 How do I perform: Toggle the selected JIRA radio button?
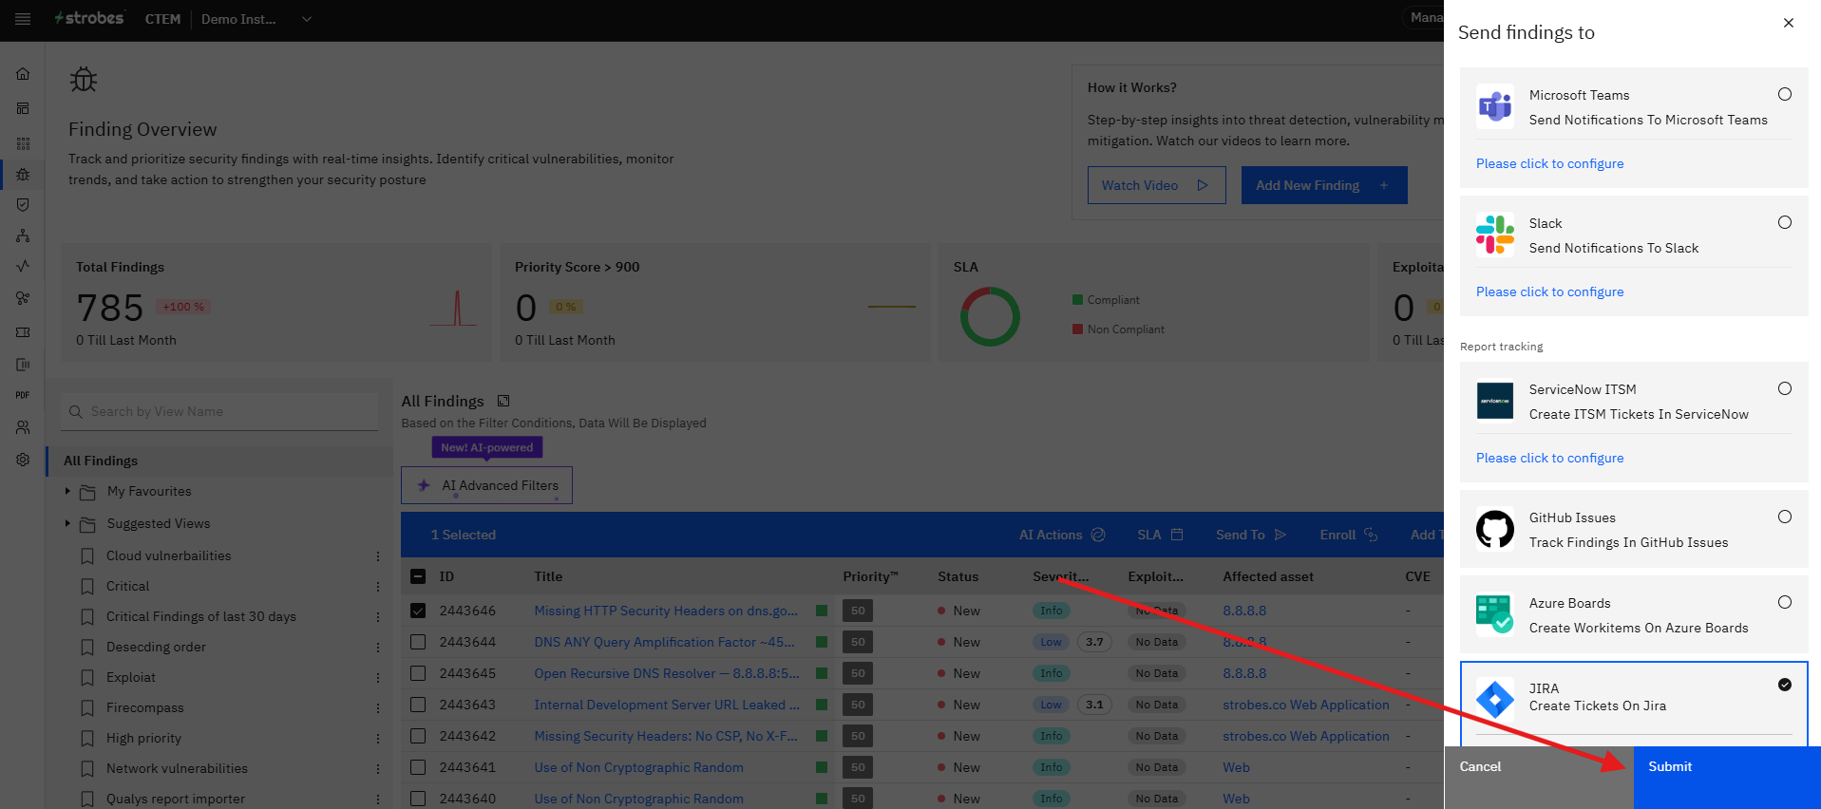[1785, 685]
